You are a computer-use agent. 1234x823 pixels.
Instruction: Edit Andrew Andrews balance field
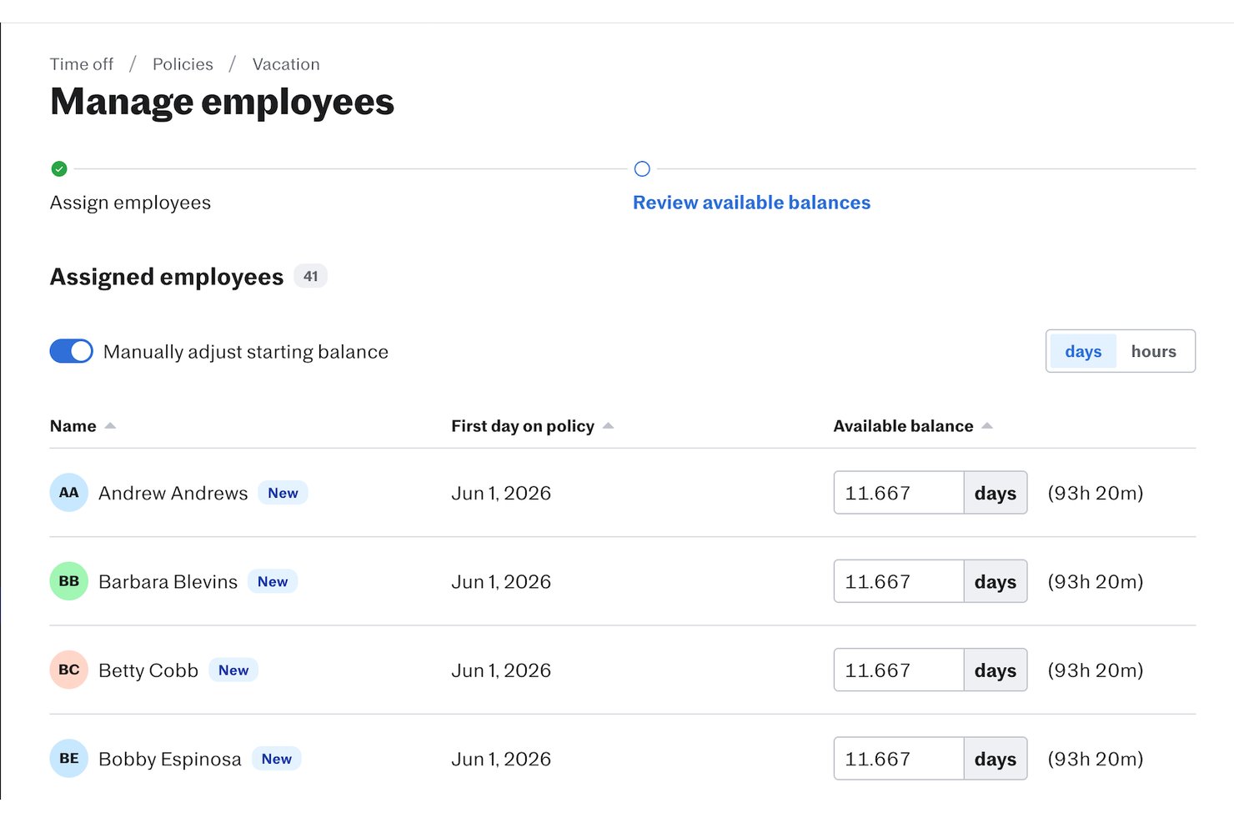pyautogui.click(x=899, y=493)
